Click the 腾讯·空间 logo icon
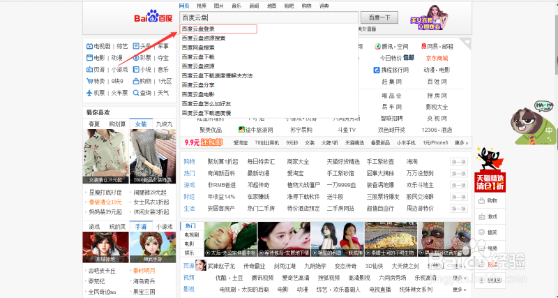558x298 pixels. click(377, 47)
